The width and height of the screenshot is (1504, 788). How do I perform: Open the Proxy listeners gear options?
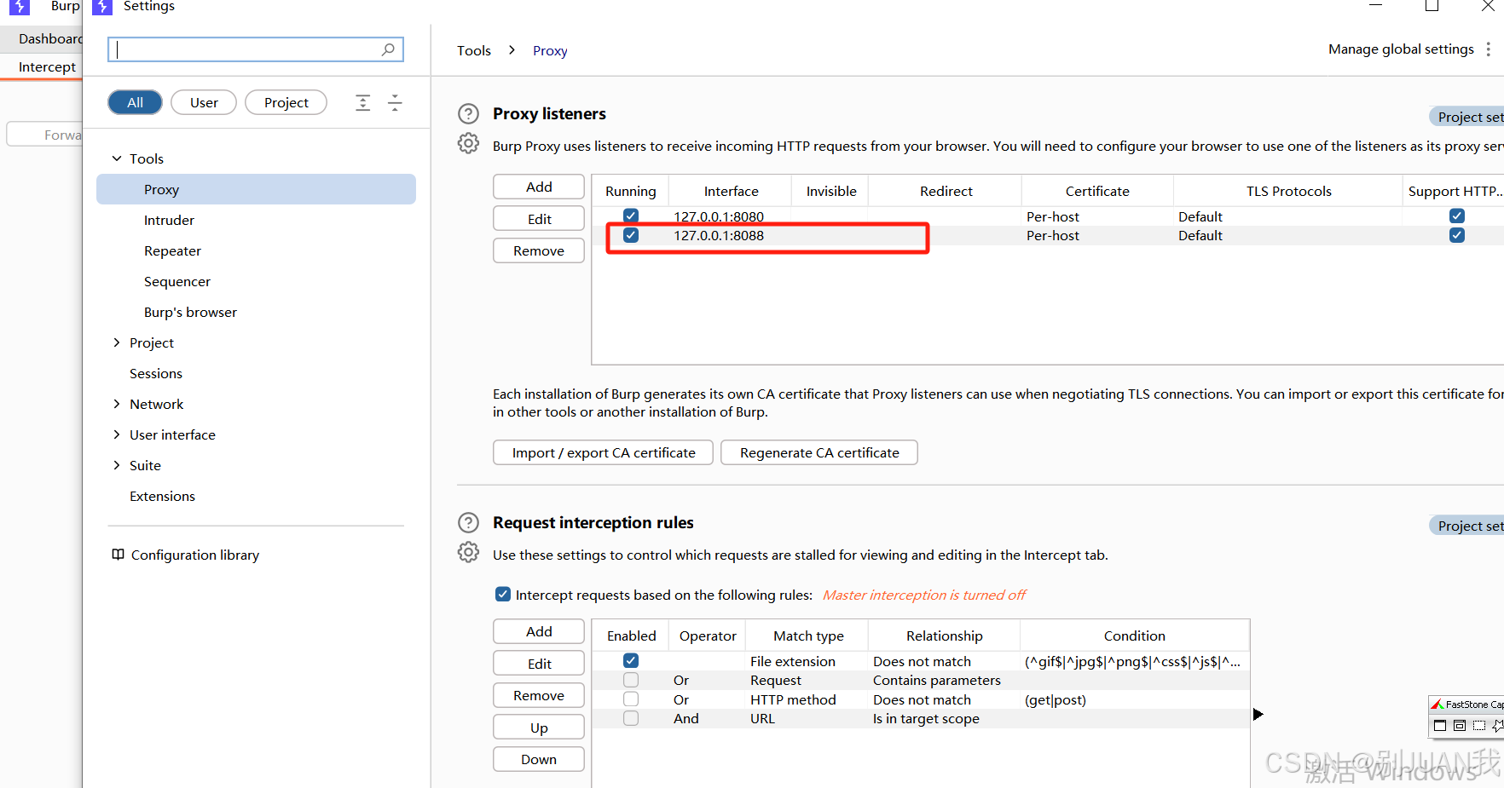pos(468,143)
